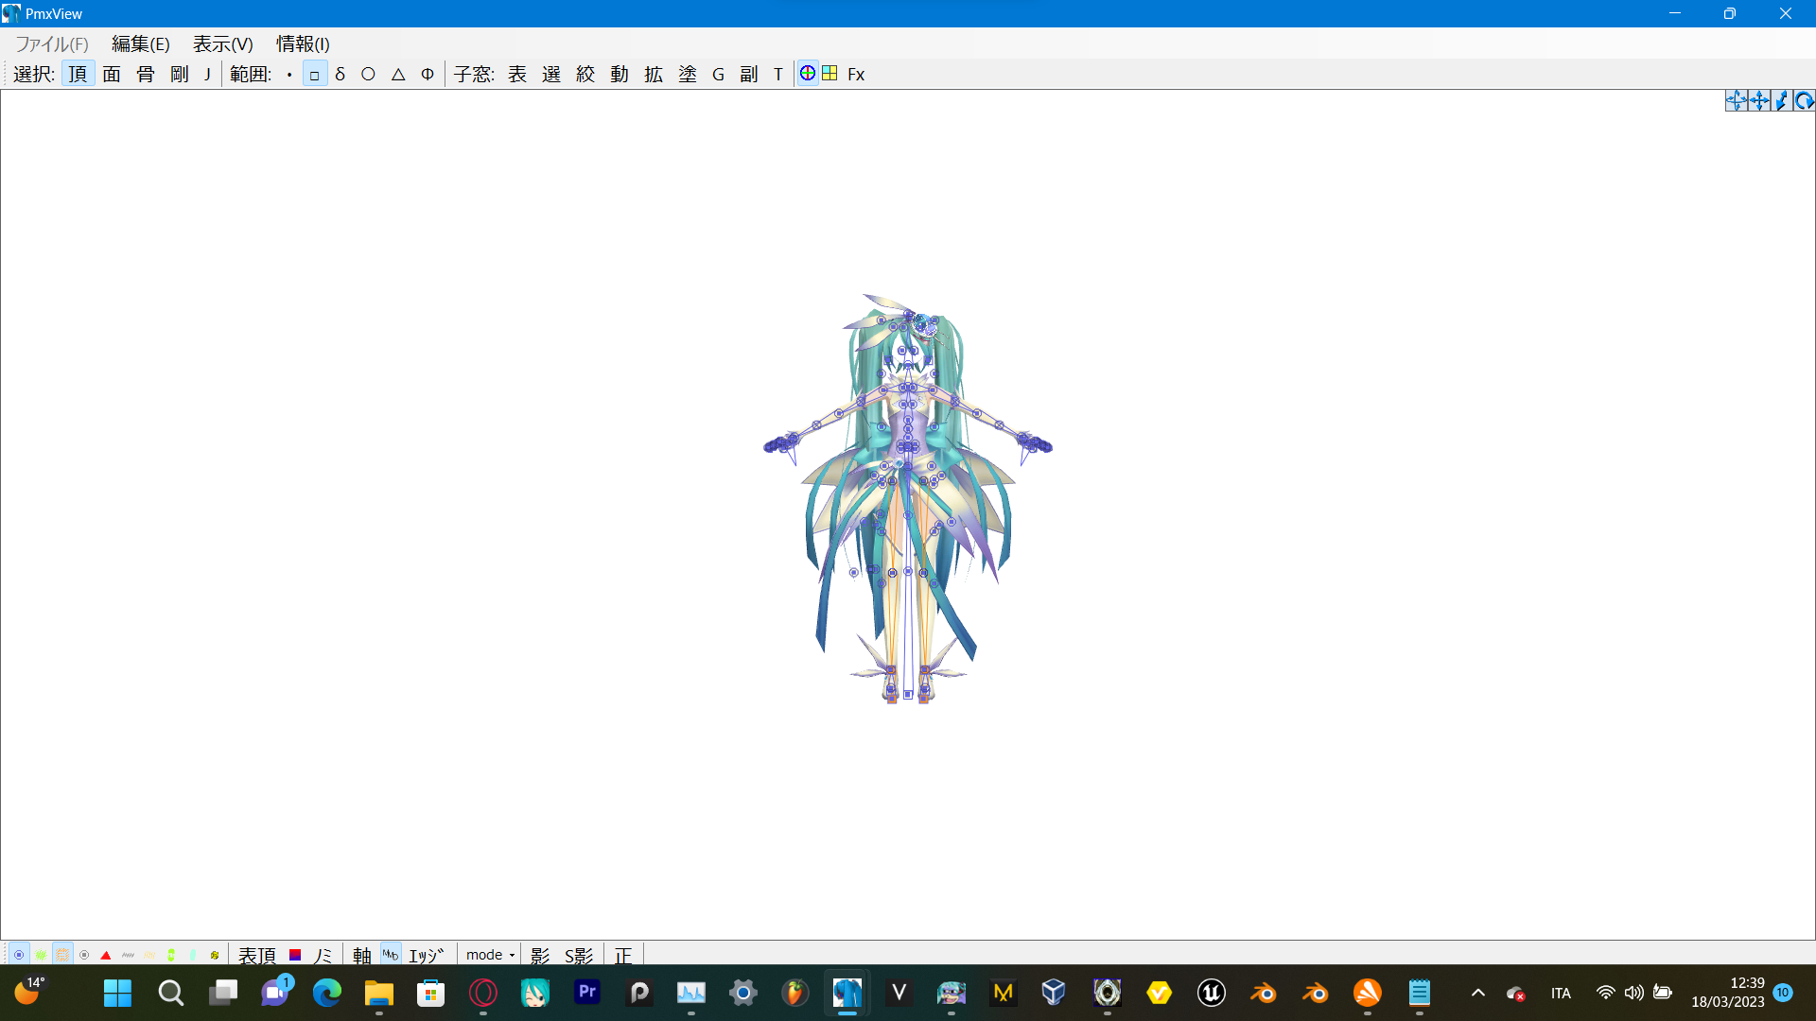Select the bone (骨) selection mode
This screenshot has width=1816, height=1021.
click(x=146, y=74)
